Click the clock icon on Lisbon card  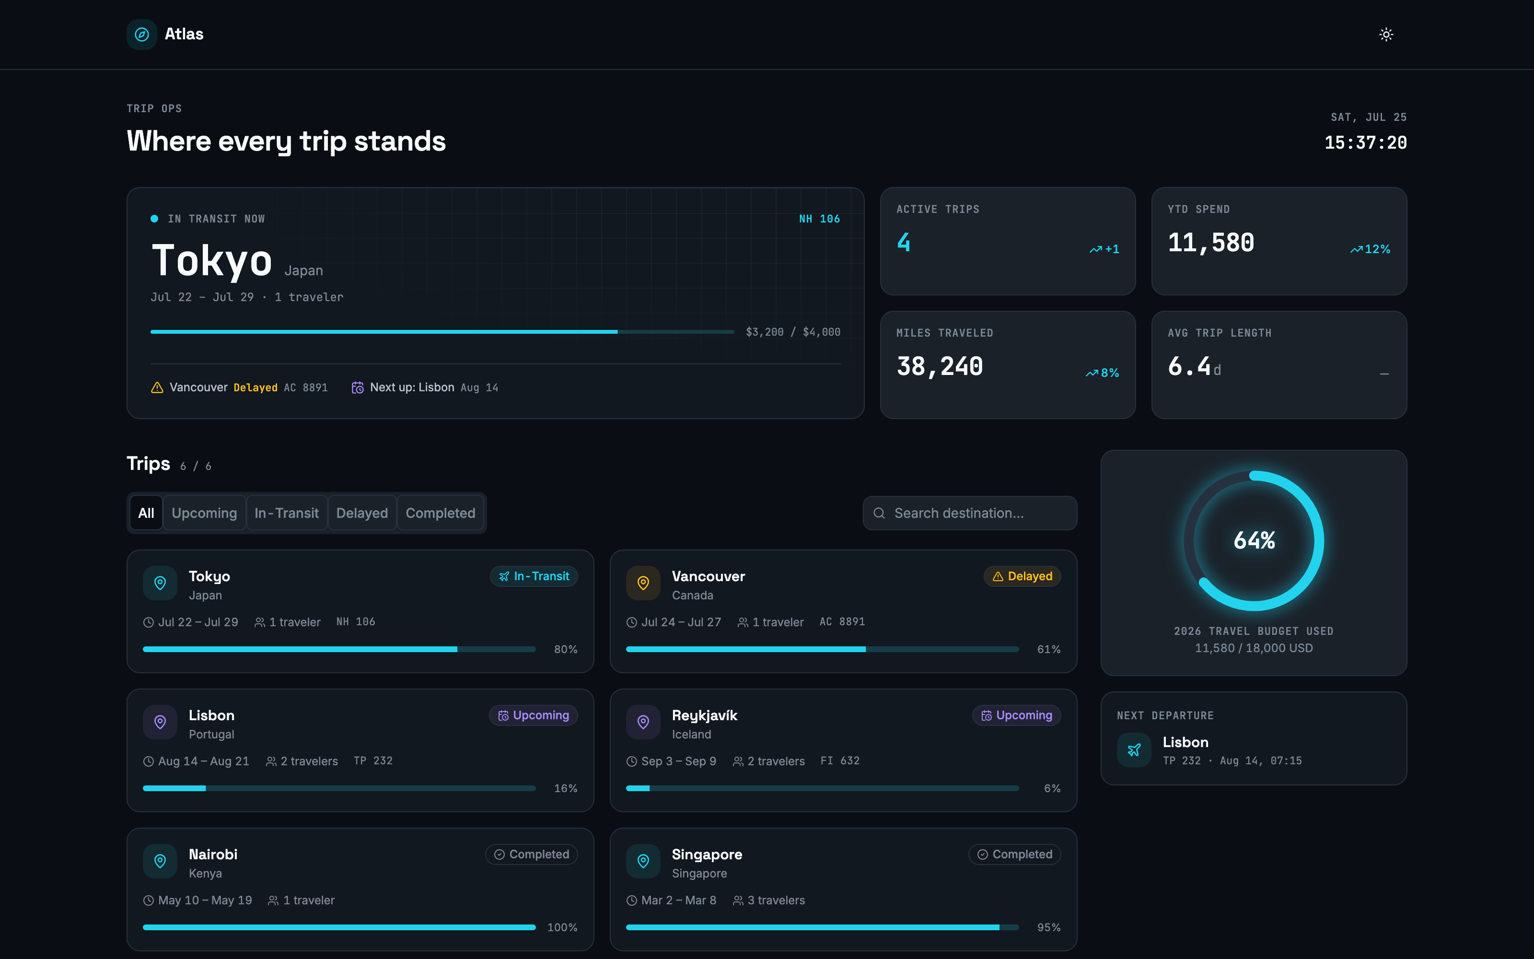tap(148, 761)
